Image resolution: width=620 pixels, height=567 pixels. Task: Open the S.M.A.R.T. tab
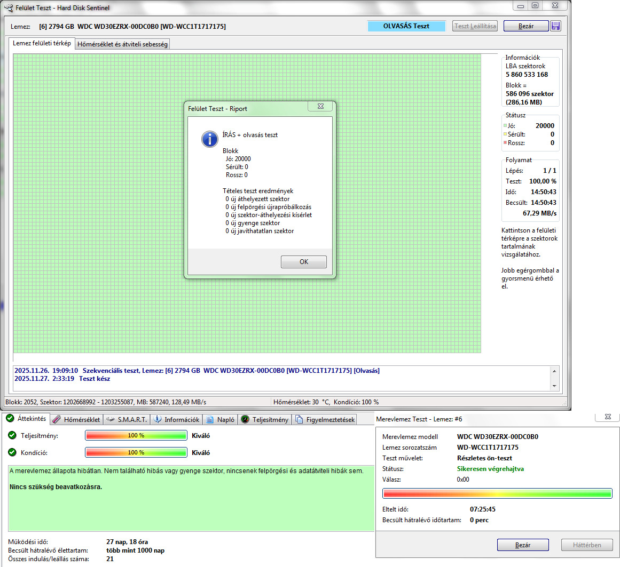127,419
